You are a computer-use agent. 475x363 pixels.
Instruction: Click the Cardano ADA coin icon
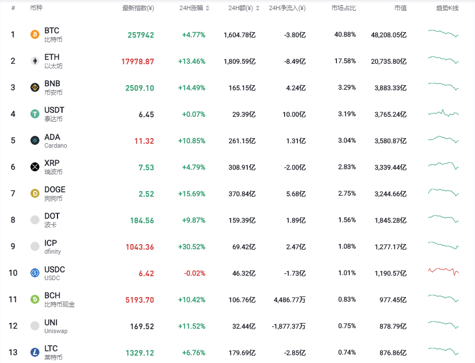click(x=35, y=140)
